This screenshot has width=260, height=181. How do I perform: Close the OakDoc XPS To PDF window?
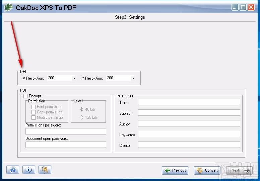(251, 7)
